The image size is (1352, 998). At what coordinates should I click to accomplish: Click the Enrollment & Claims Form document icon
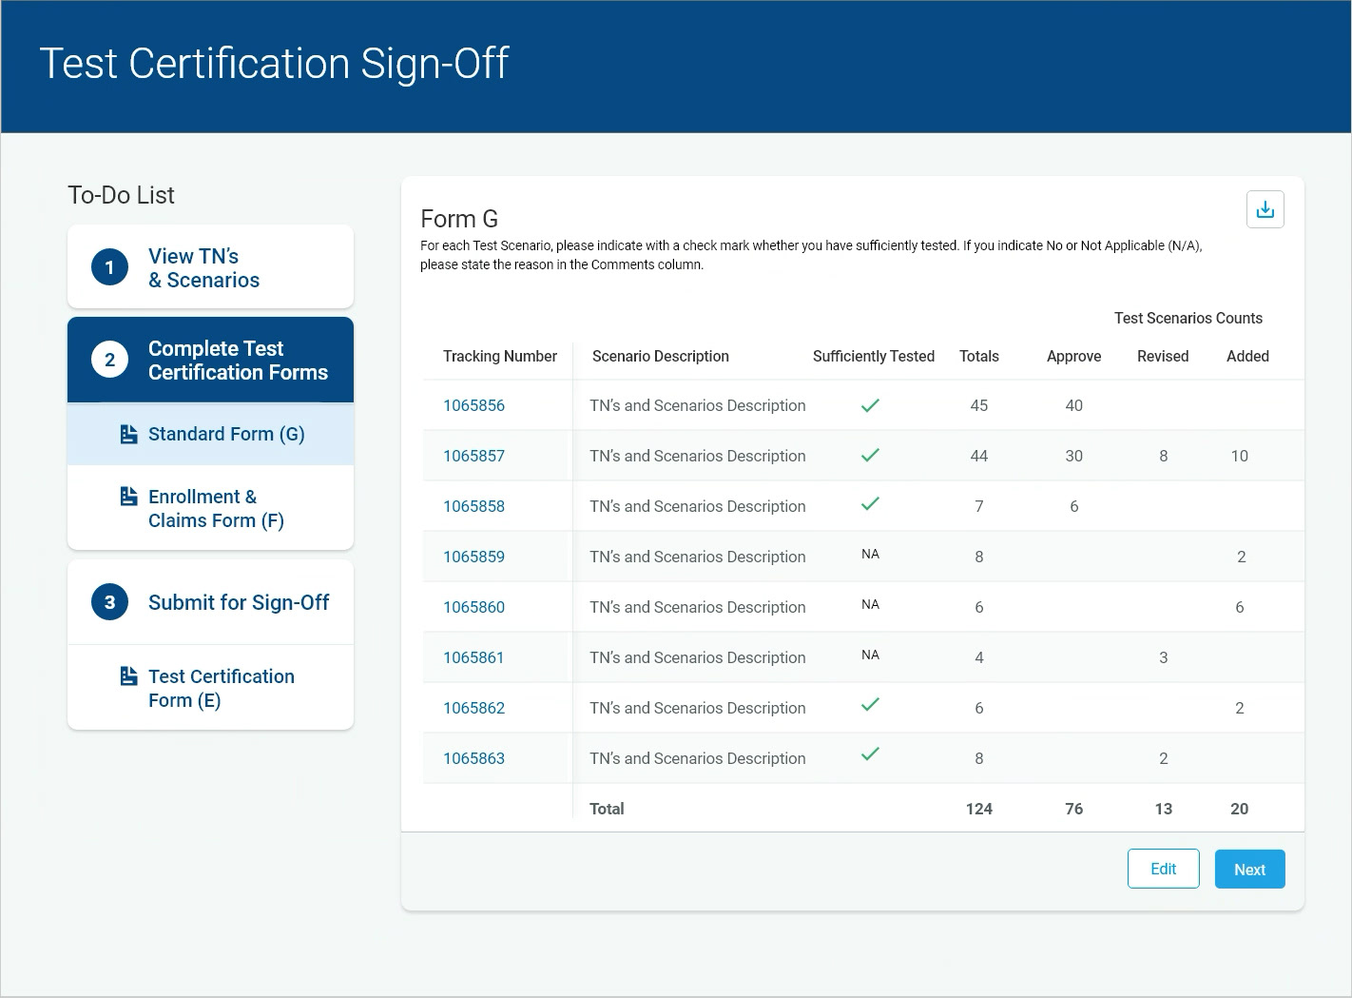click(129, 497)
